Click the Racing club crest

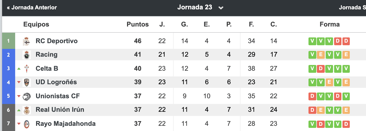click(x=27, y=55)
